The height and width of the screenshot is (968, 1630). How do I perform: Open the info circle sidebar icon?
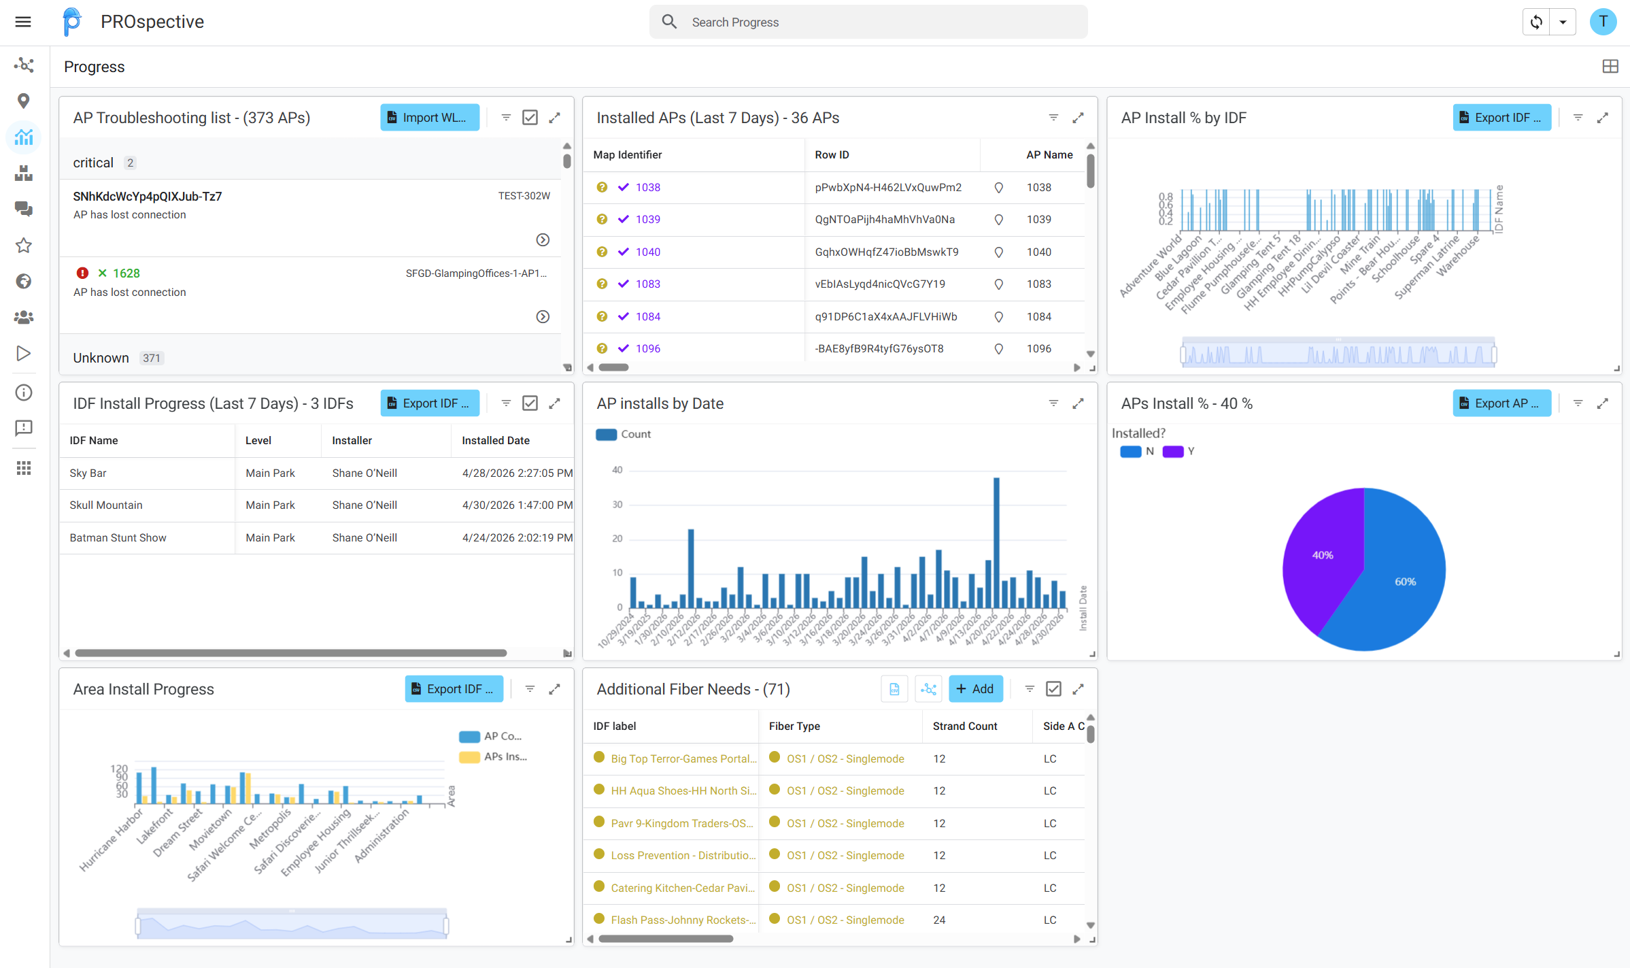(24, 393)
